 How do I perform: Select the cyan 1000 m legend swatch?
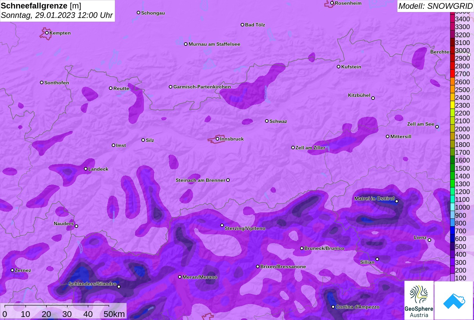452,207
